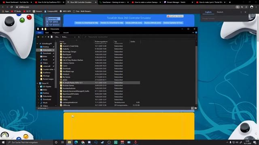Open File Explorer from the taskbar

point(69,142)
